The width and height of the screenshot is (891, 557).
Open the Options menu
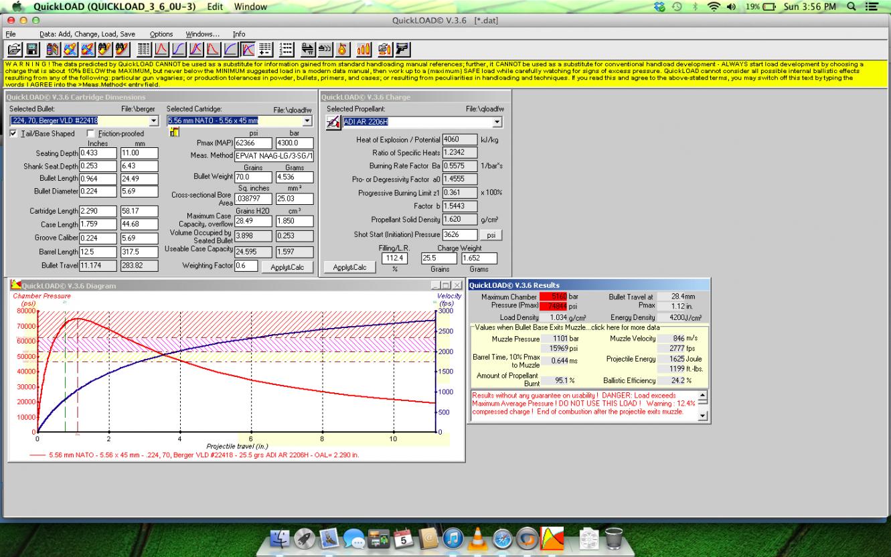click(x=161, y=34)
